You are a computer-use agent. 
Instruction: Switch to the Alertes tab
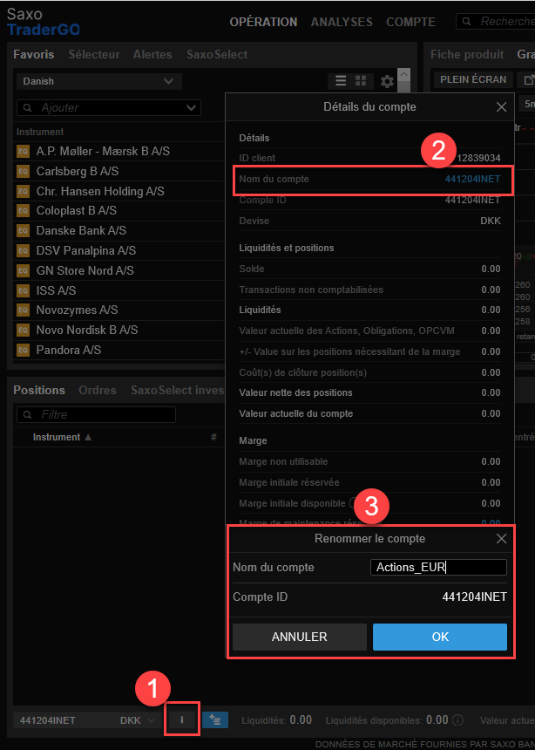point(152,55)
